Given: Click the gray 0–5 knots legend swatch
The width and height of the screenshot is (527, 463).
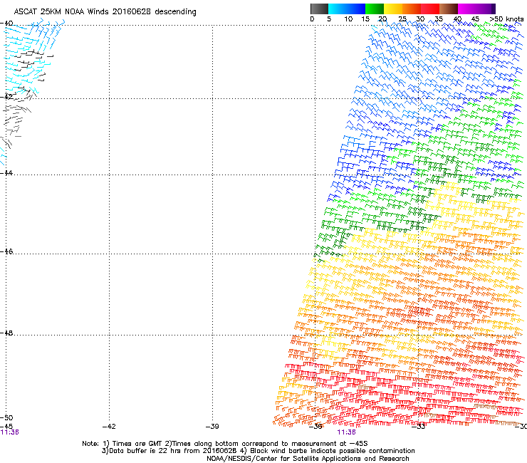Looking at the screenshot, I should (x=319, y=9).
